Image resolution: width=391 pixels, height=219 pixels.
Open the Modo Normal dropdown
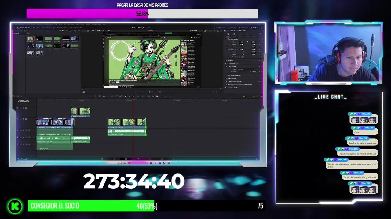[247, 69]
